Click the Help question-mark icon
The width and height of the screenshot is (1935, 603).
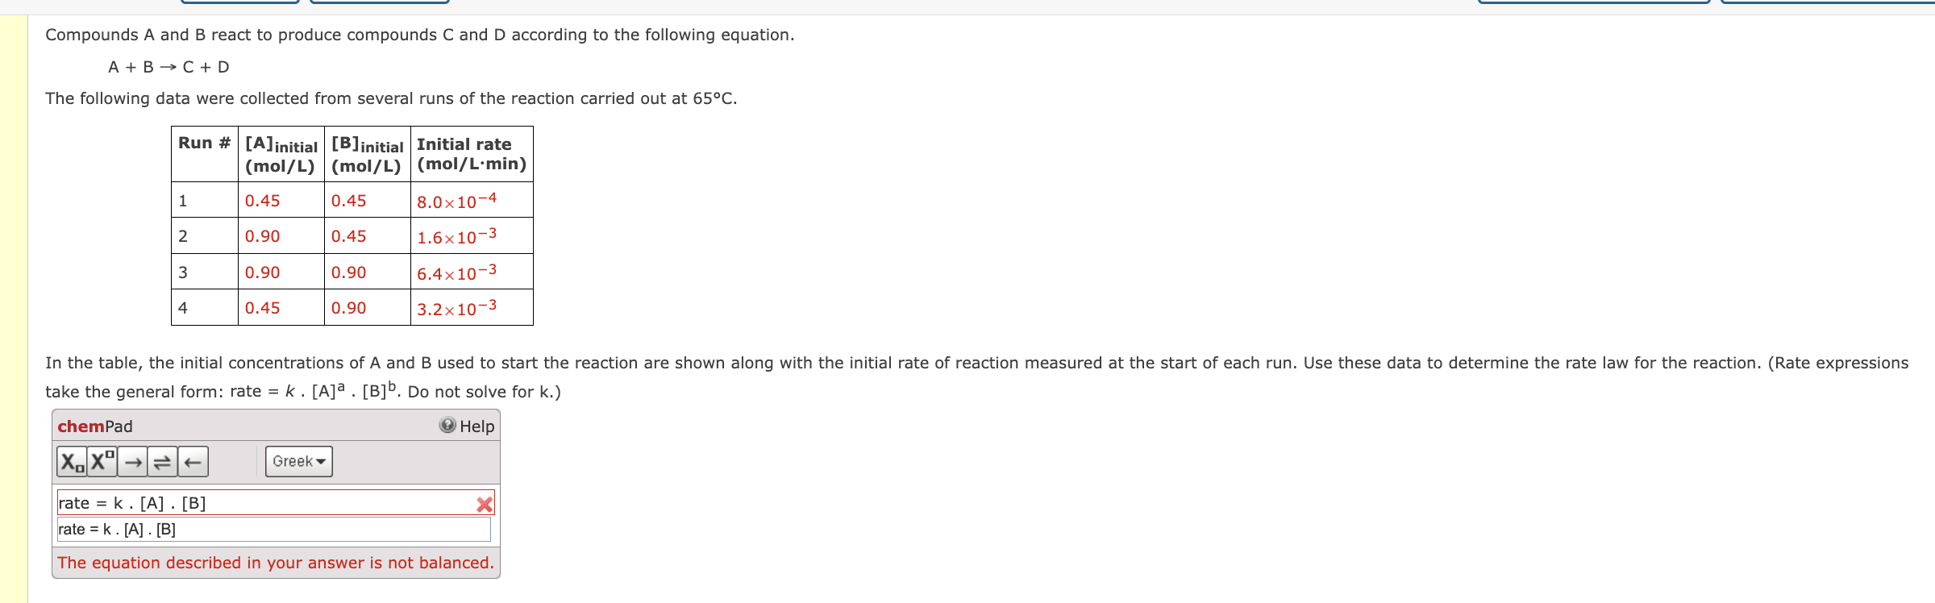coord(448,426)
